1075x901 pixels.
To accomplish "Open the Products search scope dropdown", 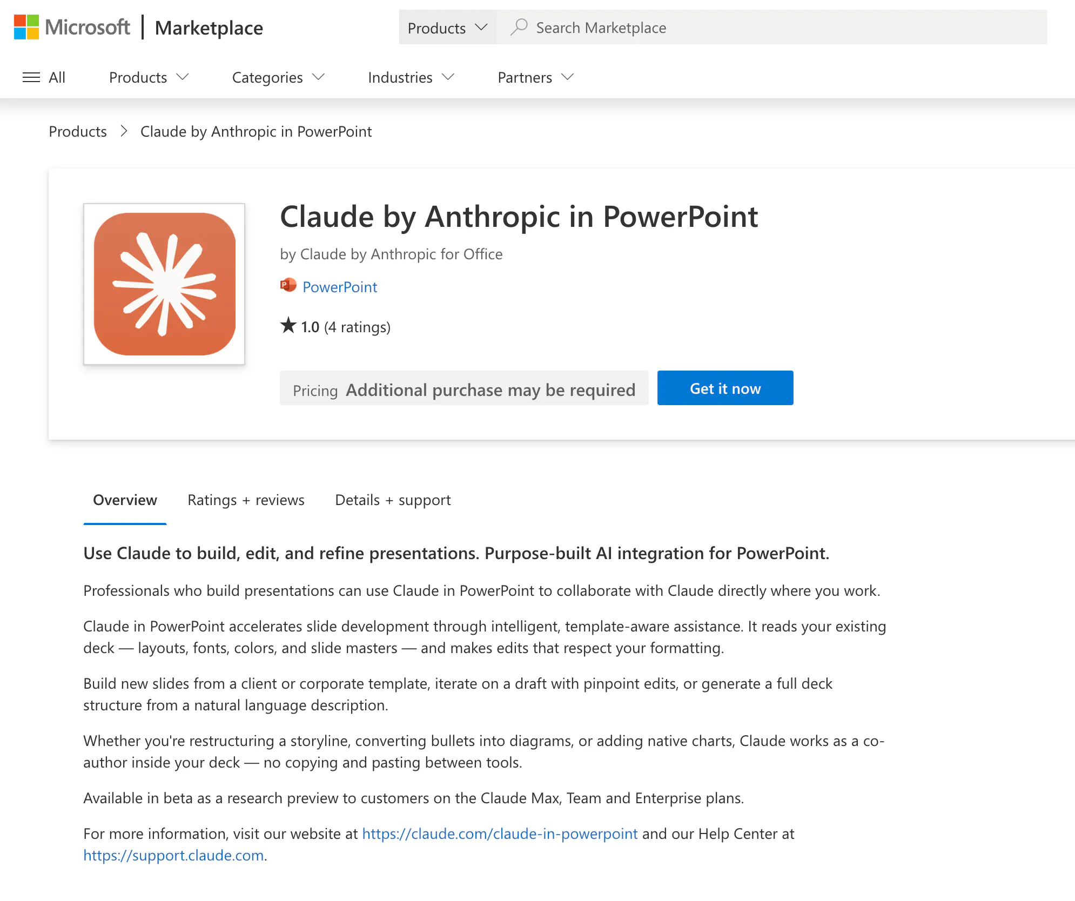I will (x=447, y=28).
